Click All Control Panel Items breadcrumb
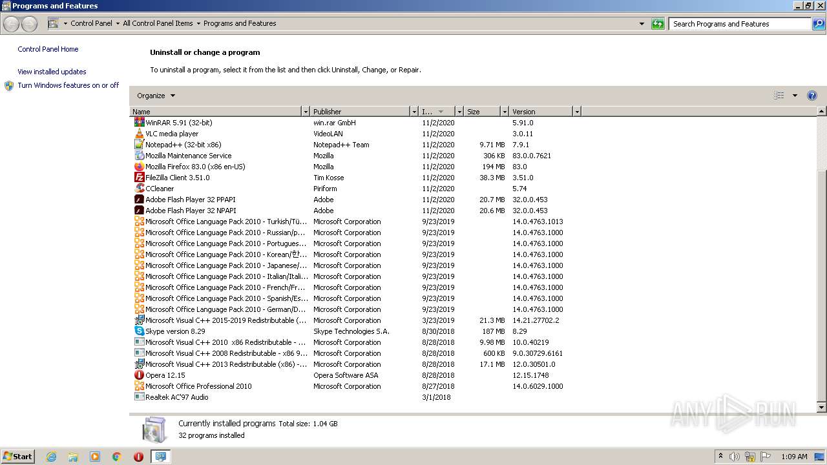The image size is (827, 465). click(158, 23)
